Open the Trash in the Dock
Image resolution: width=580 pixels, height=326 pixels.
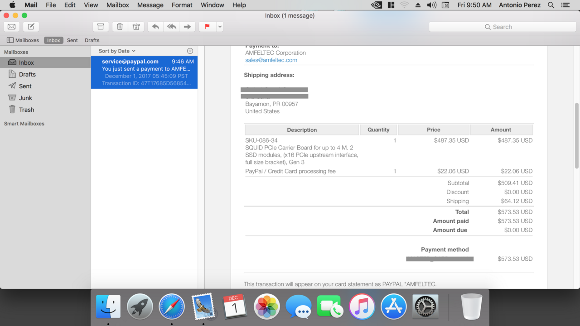(472, 307)
